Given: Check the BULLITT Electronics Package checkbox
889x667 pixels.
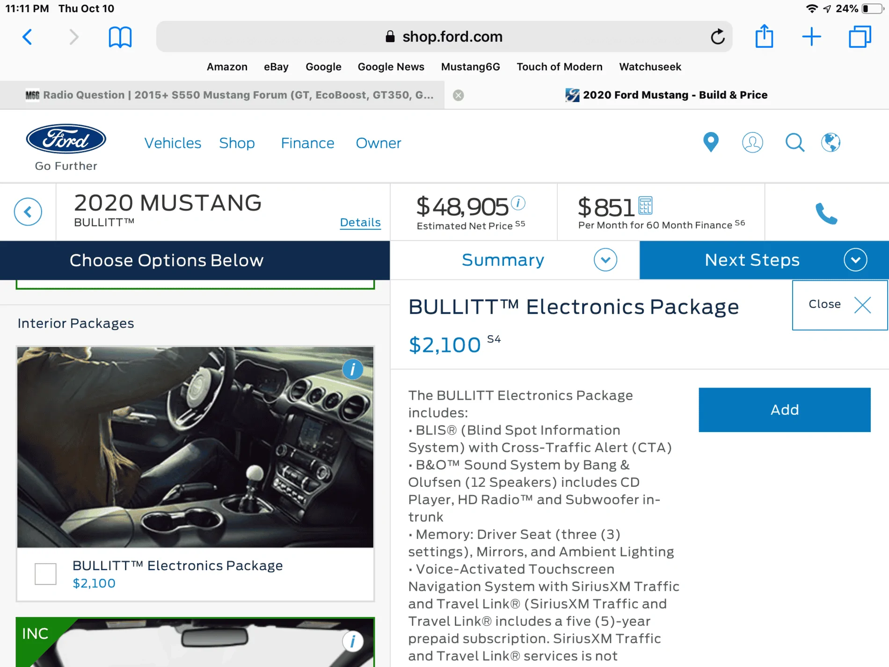Looking at the screenshot, I should (x=45, y=574).
